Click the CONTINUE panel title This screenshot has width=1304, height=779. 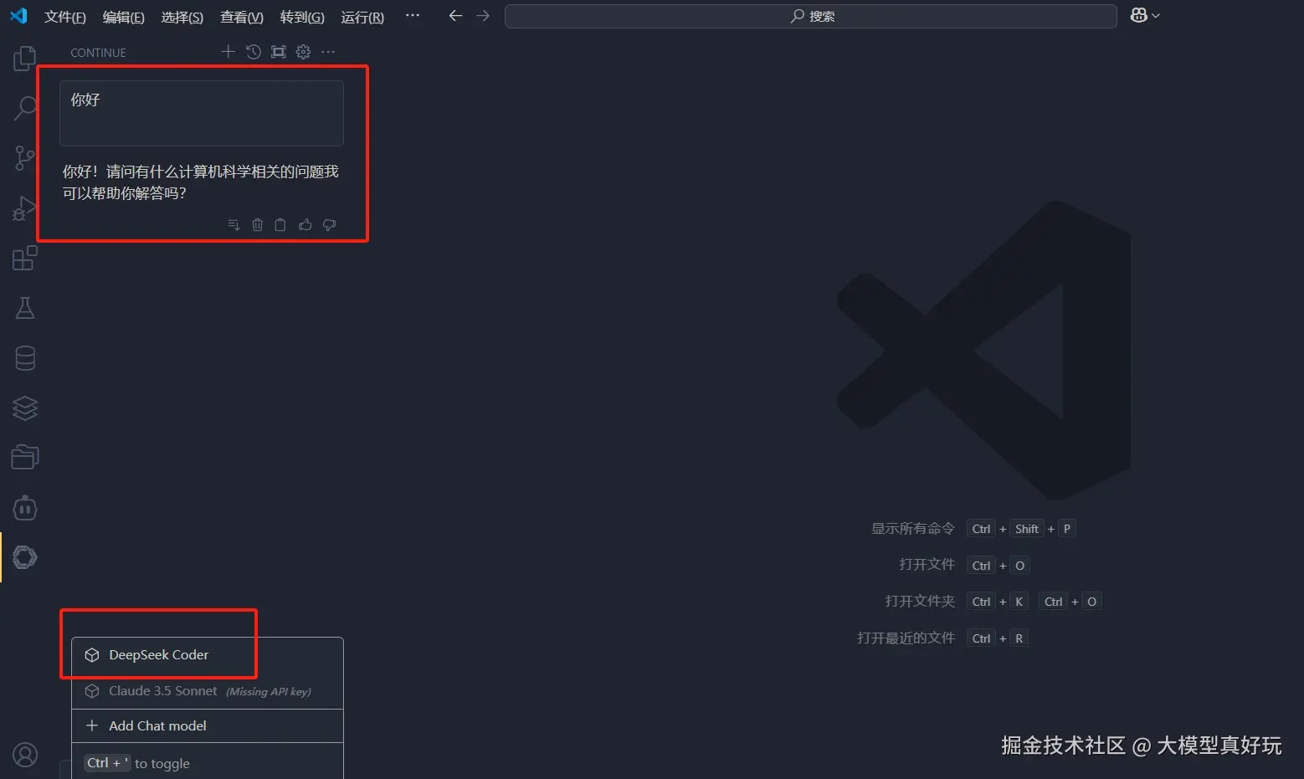coord(98,53)
